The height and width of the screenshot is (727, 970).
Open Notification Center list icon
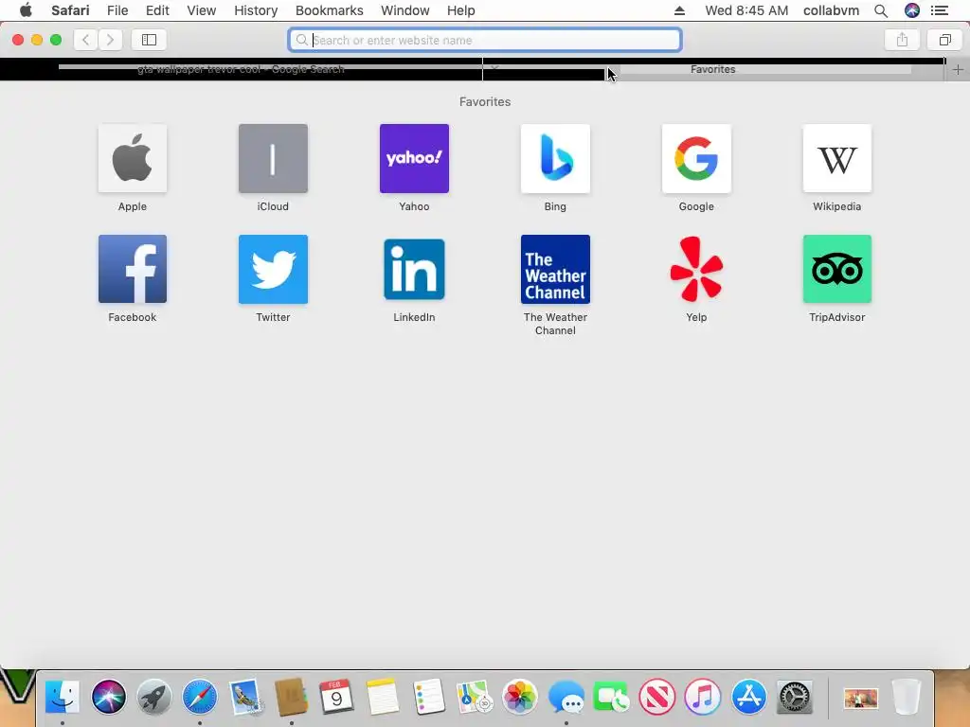(939, 10)
